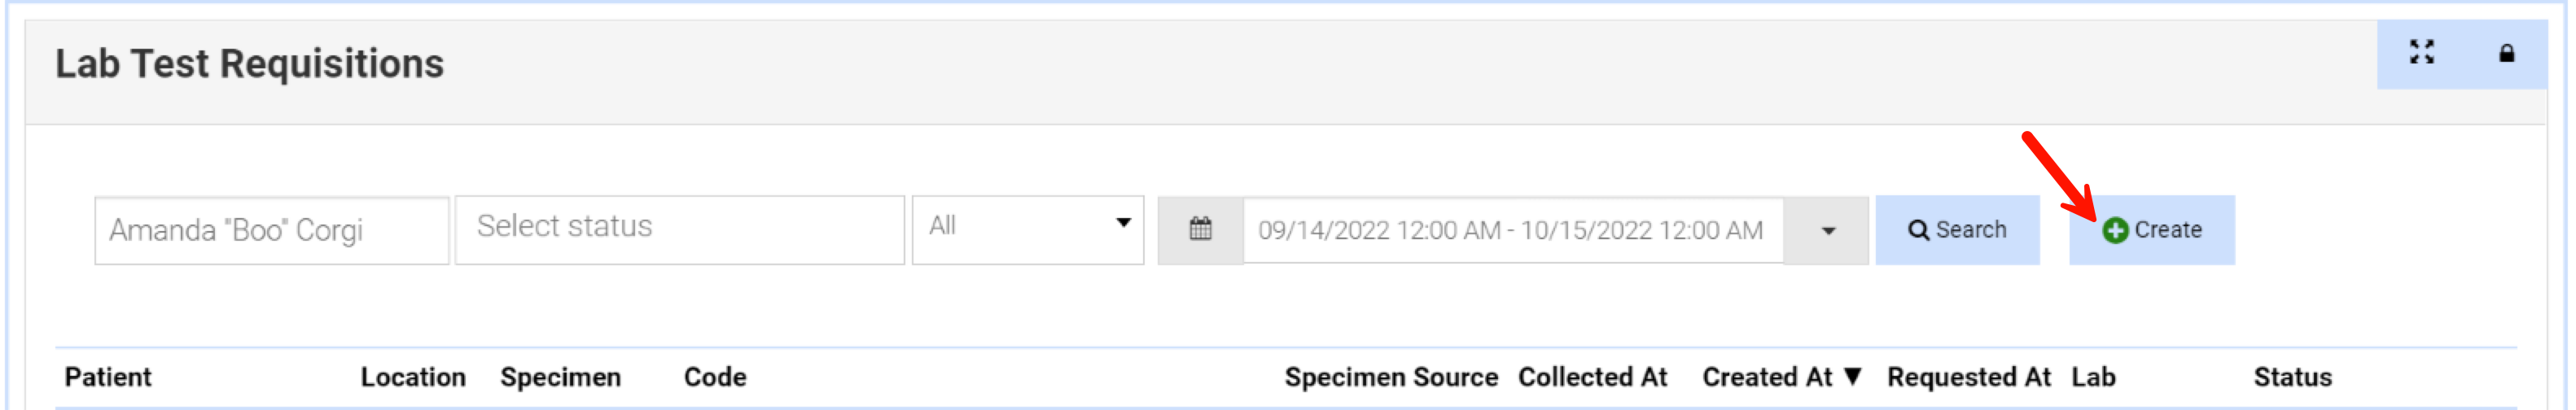The image size is (2576, 410).
Task: Click the Specimen Source column header
Action: 1390,377
